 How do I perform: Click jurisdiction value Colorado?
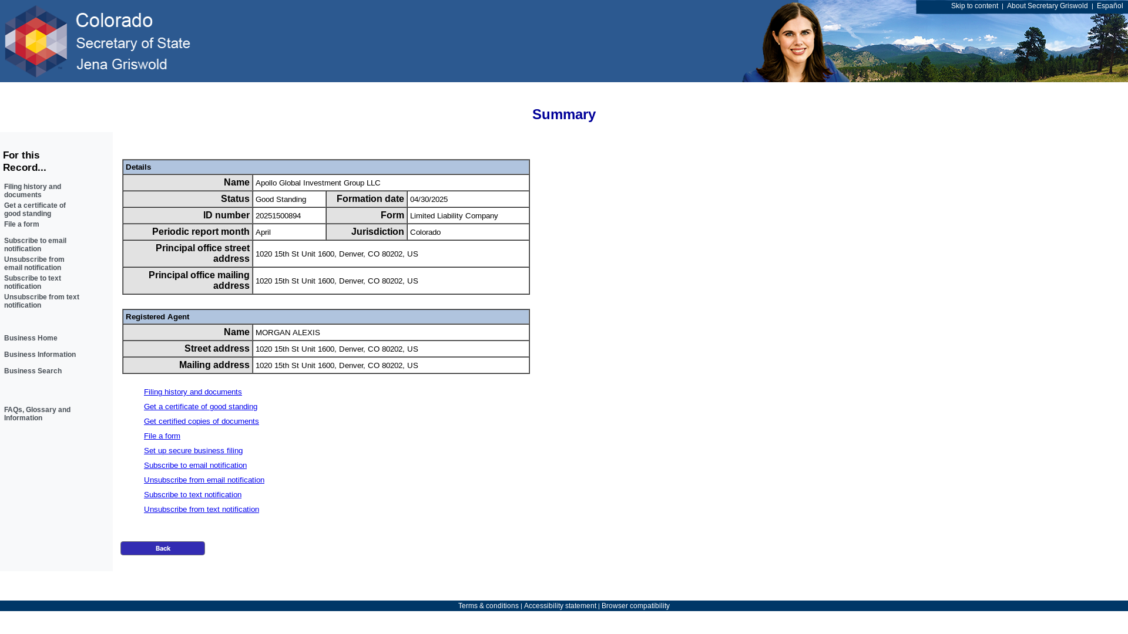(425, 232)
